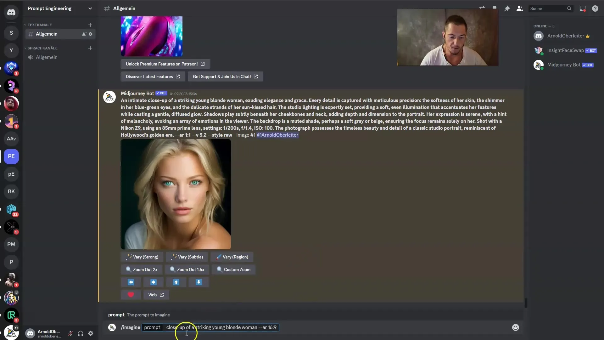This screenshot has height=340, width=604.
Task: Click the Zoom Out 2x icon
Action: click(x=141, y=269)
